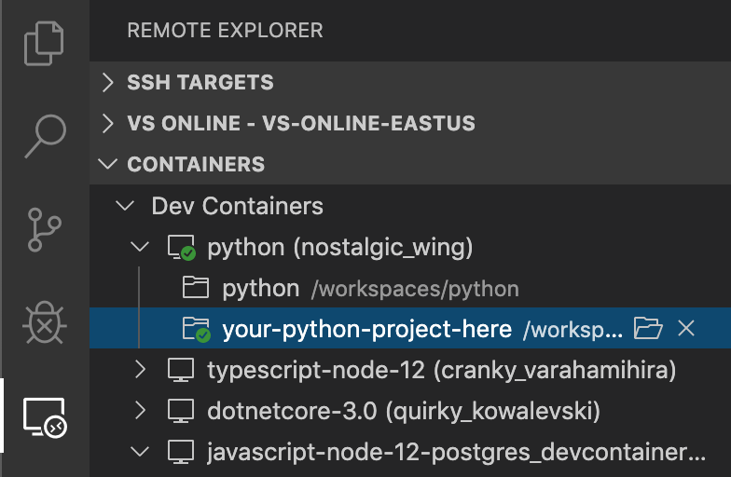Expand VS Online - VS-ONLINE-EASTUS section

[x=109, y=124]
